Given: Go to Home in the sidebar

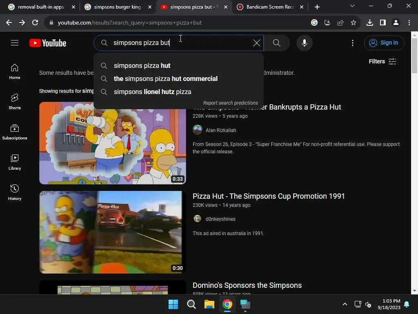Looking at the screenshot, I should click(15, 72).
